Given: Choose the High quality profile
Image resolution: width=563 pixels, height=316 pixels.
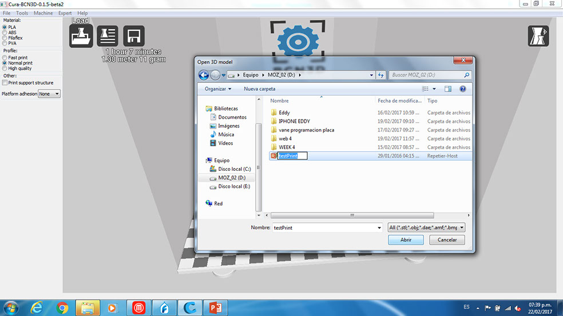Looking at the screenshot, I should [5, 68].
